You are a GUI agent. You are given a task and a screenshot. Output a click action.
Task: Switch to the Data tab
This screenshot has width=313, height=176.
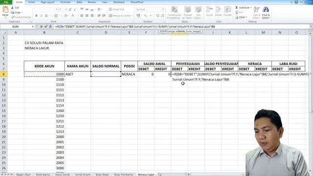(x=79, y=2)
